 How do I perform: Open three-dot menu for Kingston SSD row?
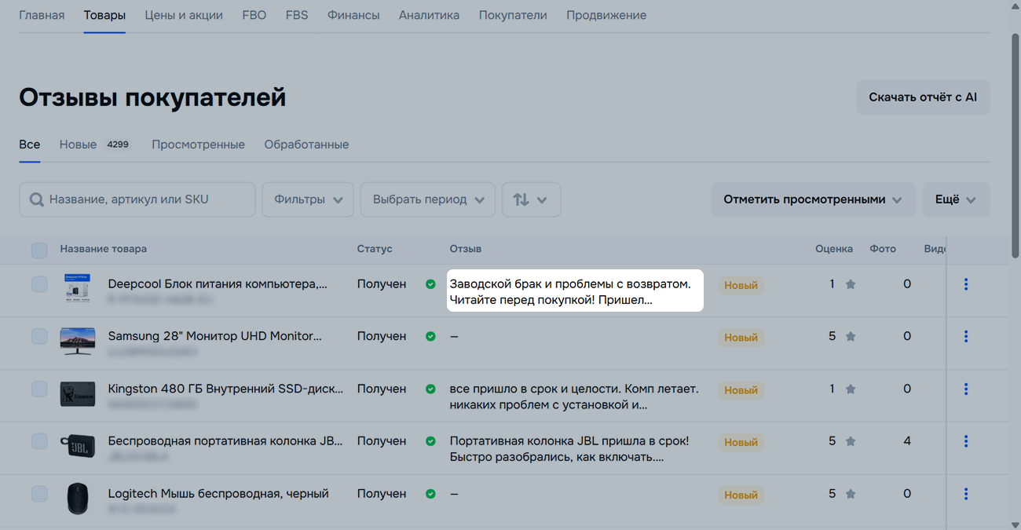[x=965, y=389]
